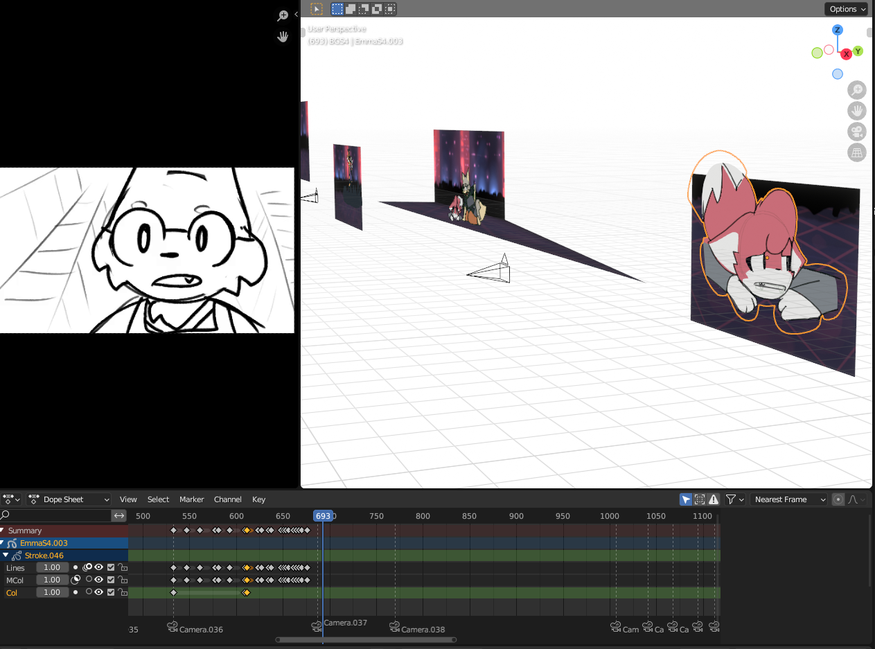This screenshot has height=649, width=875.
Task: Click the camera marker icon for Camera.036
Action: (x=173, y=627)
